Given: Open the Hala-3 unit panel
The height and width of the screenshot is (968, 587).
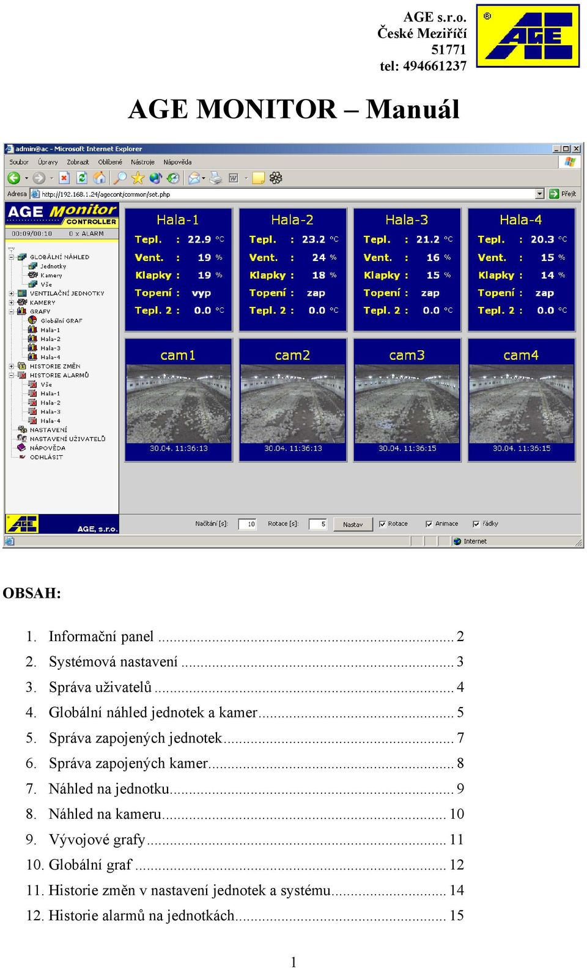Looking at the screenshot, I should tap(407, 269).
